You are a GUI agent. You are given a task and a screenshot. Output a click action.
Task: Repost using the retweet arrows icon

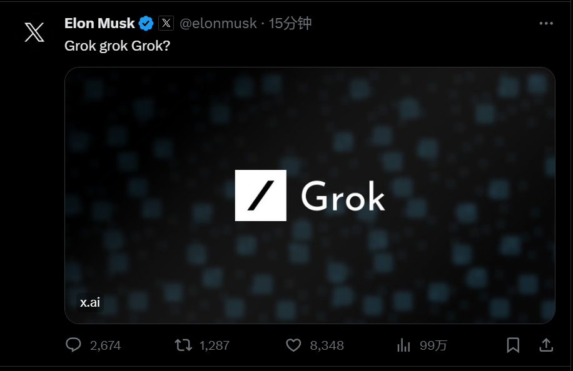183,345
